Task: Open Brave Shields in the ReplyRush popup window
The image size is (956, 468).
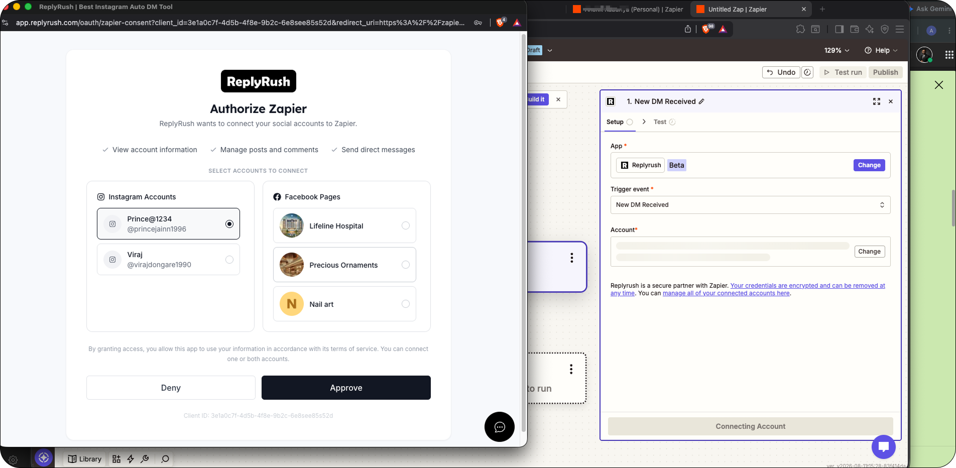Action: coord(500,22)
